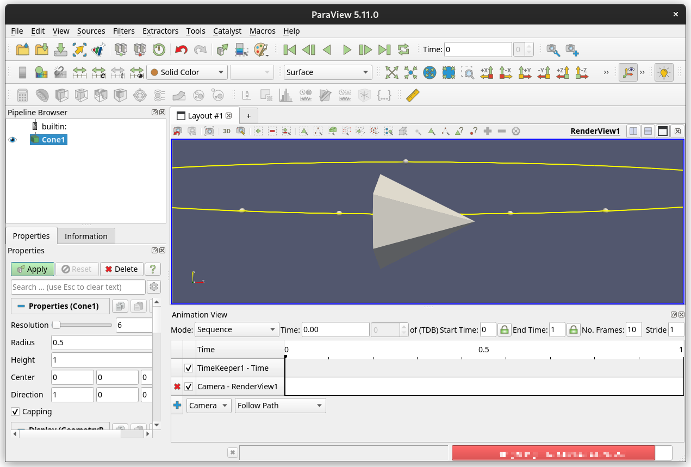Click the Time input field in toolbar
The width and height of the screenshot is (691, 467).
478,49
